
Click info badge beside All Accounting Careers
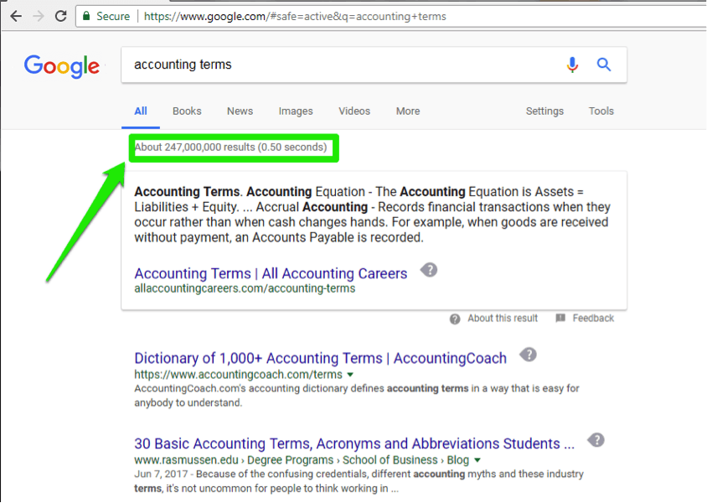tap(429, 270)
